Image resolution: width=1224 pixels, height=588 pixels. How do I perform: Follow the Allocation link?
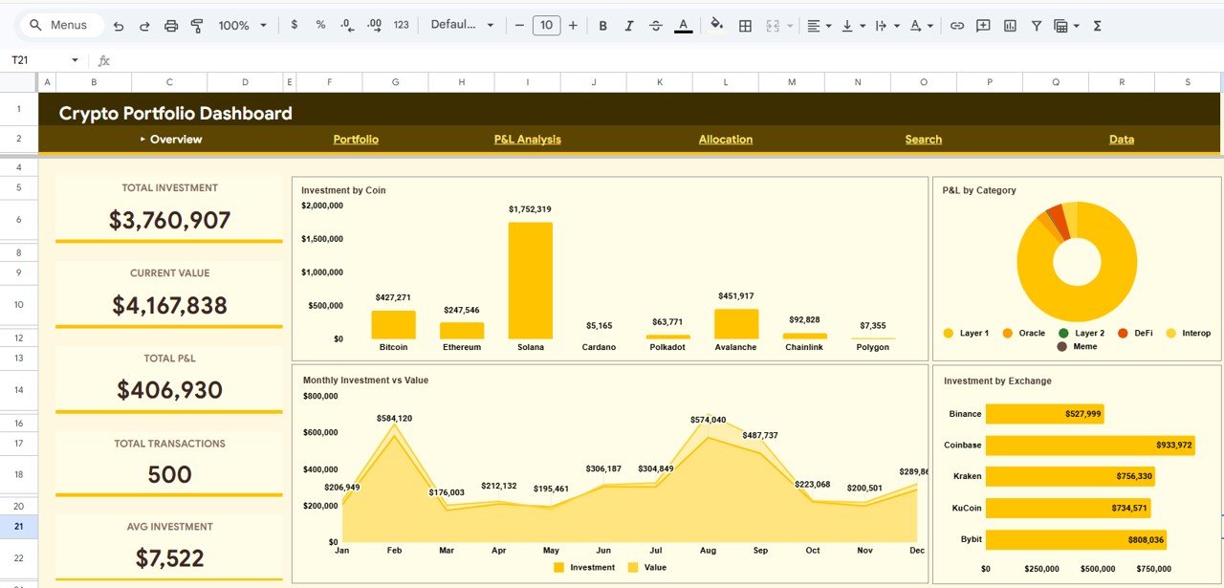(x=726, y=139)
